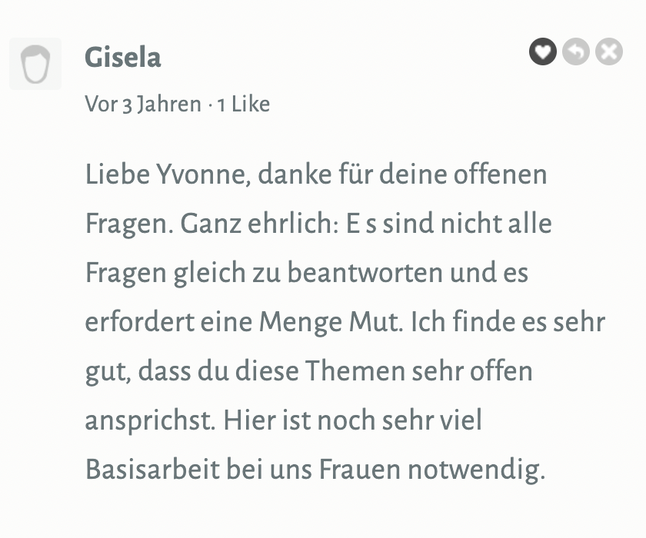Image resolution: width=646 pixels, height=538 pixels.
Task: Click the word "ansprichst" in the comment
Action: click(148, 421)
